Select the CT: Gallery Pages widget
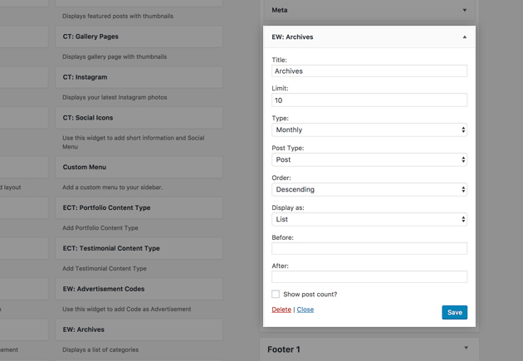Viewport: 523px width, 361px height. pos(139,37)
